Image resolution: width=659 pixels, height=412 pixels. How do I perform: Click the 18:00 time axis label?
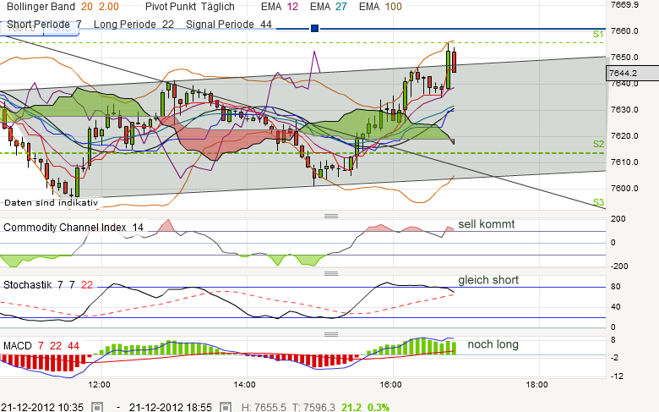(536, 385)
